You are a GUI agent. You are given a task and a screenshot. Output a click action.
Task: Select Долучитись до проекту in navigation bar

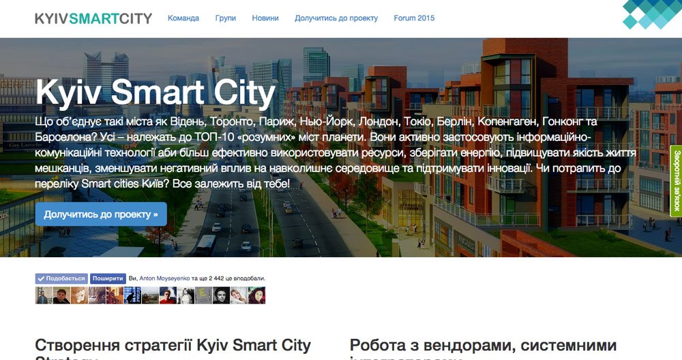[336, 18]
